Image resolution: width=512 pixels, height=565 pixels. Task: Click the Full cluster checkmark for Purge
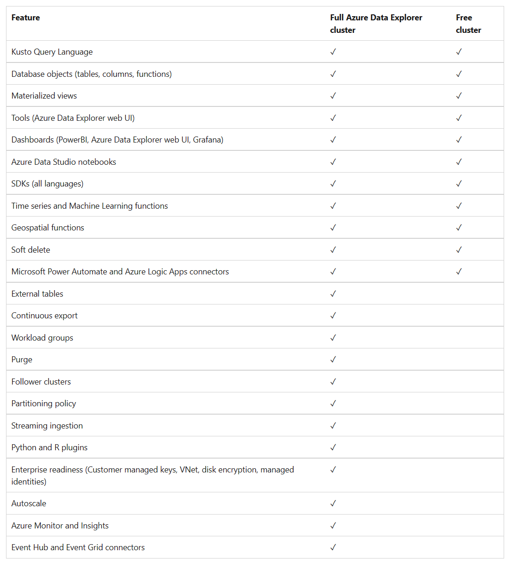click(x=333, y=360)
